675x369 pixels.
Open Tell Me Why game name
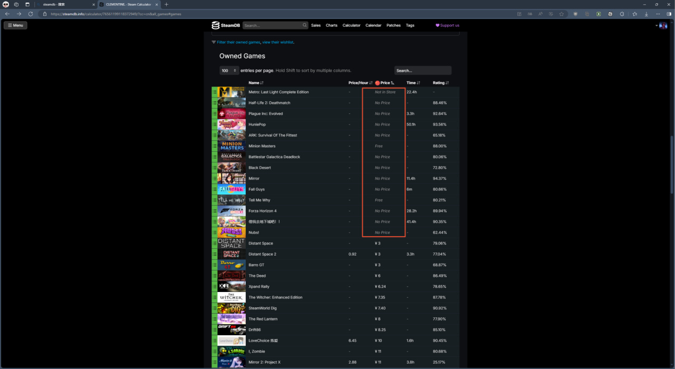pos(259,200)
